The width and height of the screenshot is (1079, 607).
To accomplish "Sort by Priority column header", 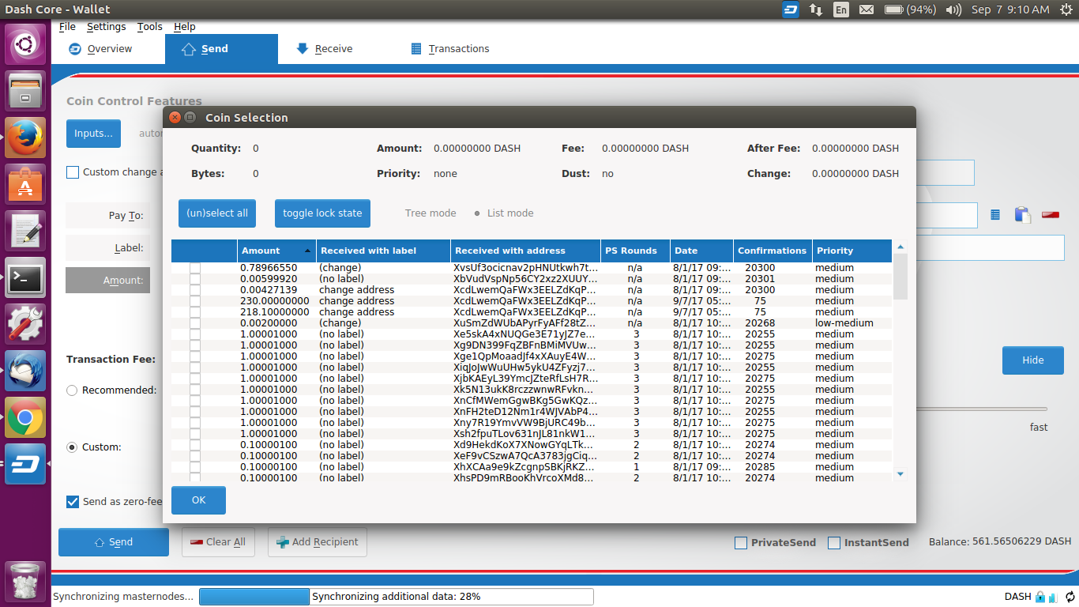I will tap(852, 251).
